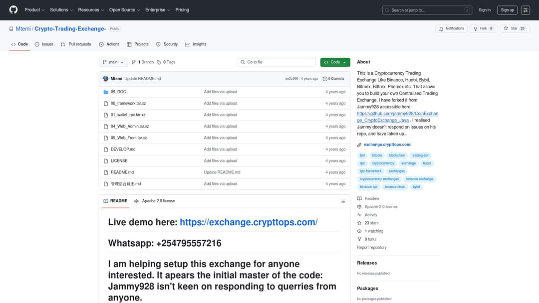
Task: Open latest commit message Update README.md in header row
Action: [x=143, y=79]
